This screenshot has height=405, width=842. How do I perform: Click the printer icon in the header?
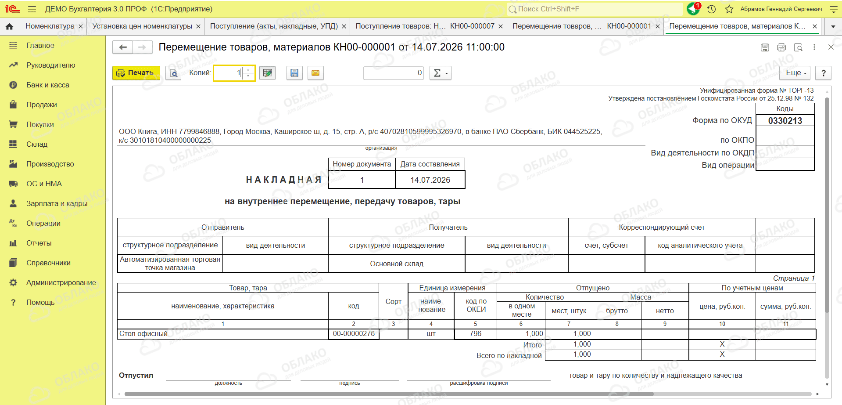(x=781, y=47)
